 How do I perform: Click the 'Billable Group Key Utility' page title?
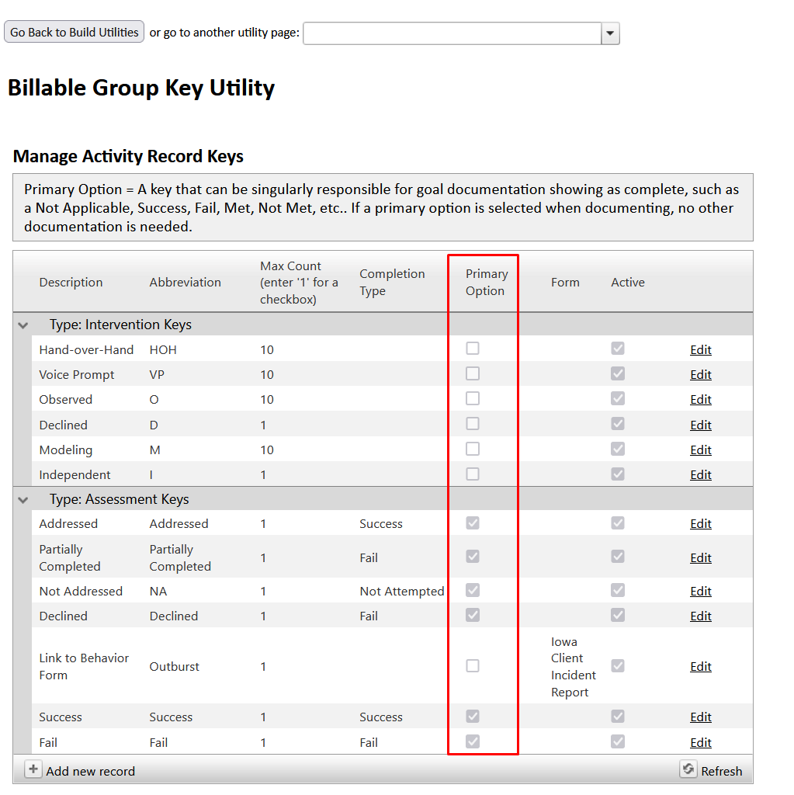point(141,89)
